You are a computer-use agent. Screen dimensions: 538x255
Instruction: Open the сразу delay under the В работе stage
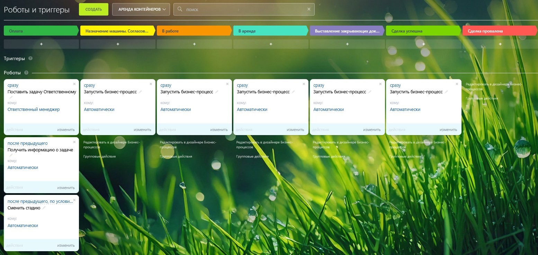166,85
